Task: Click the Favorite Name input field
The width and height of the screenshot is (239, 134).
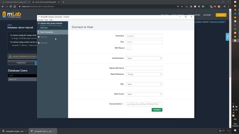Action: coord(144,104)
